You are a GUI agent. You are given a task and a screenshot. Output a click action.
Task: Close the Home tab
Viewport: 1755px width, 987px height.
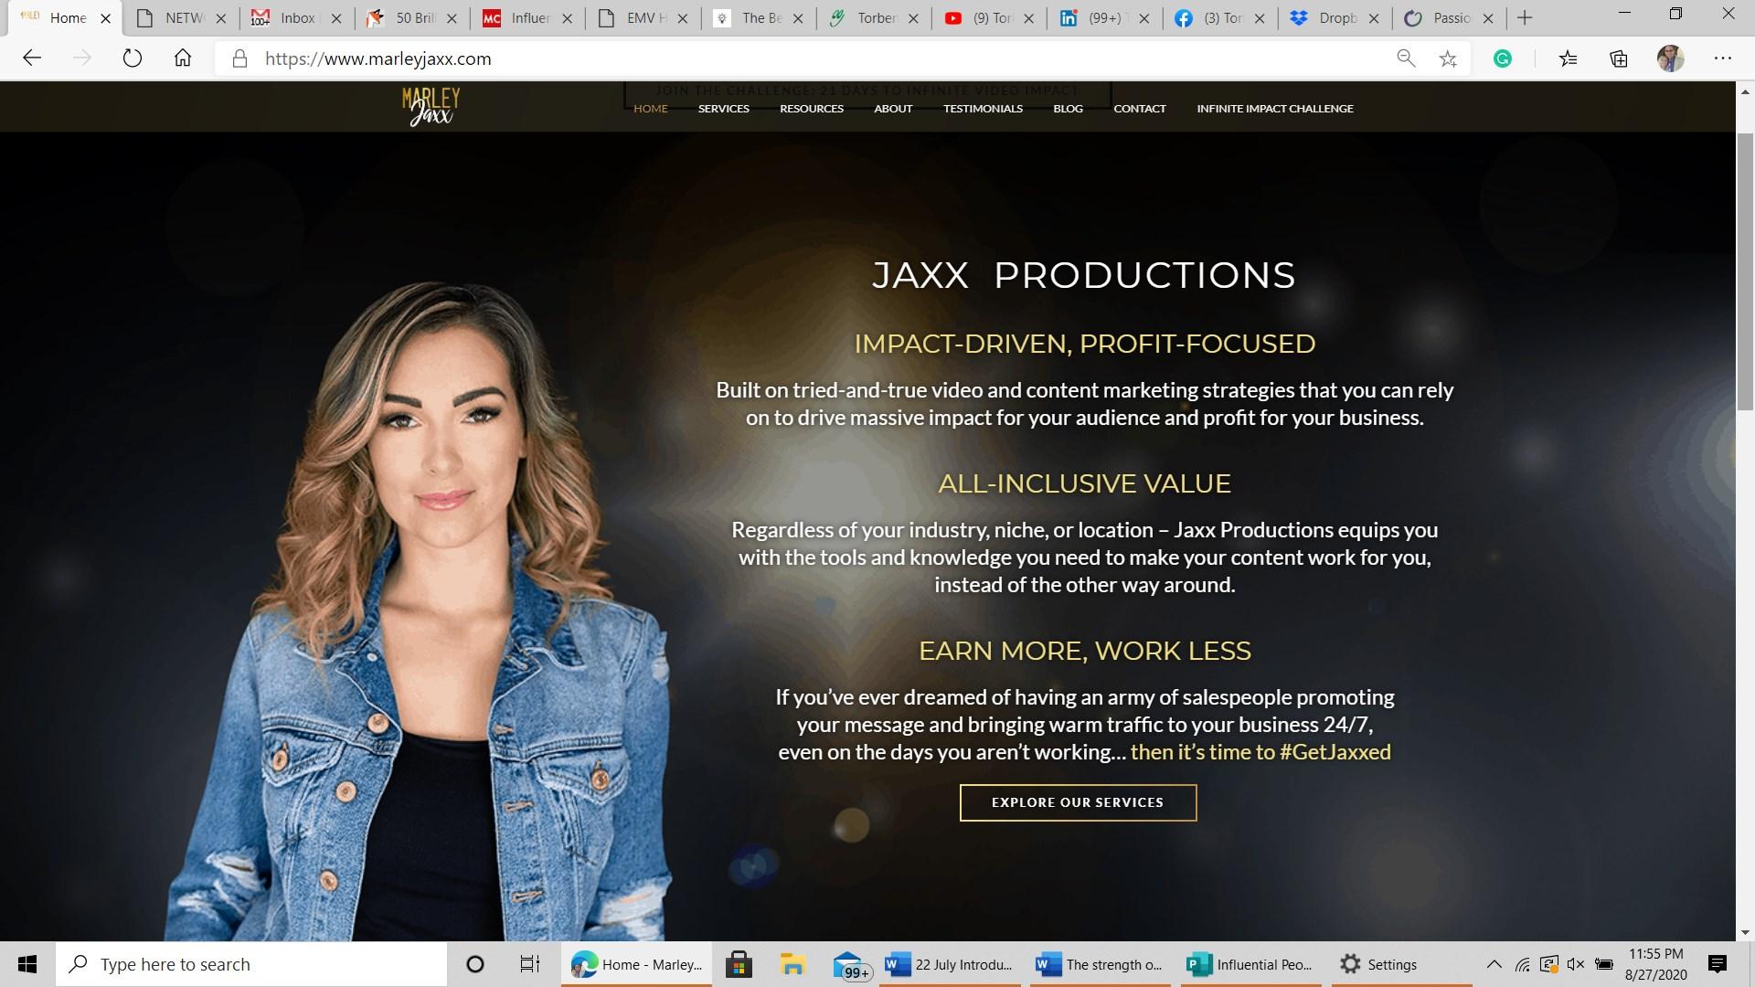pos(105,18)
